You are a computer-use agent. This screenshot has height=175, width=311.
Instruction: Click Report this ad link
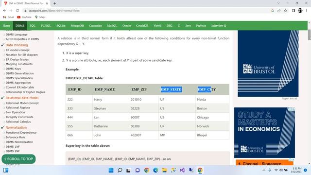[x=289, y=99]
